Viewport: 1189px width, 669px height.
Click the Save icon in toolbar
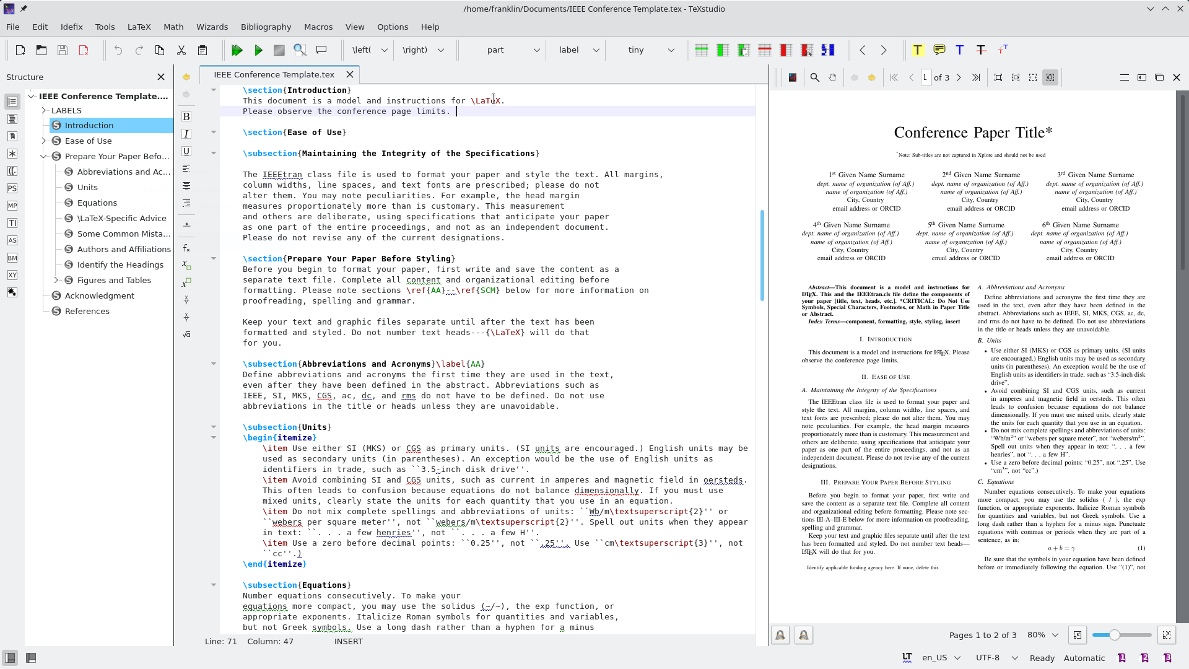coord(63,50)
